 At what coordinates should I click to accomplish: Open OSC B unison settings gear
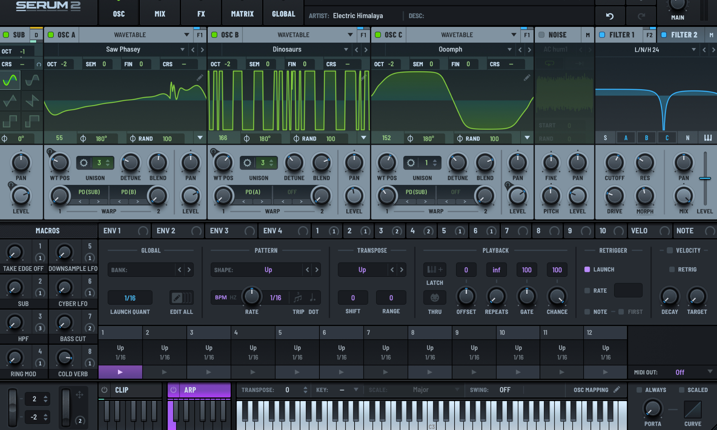[247, 163]
